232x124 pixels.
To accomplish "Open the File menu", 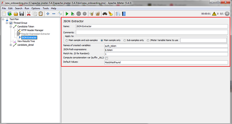I will (4, 8).
